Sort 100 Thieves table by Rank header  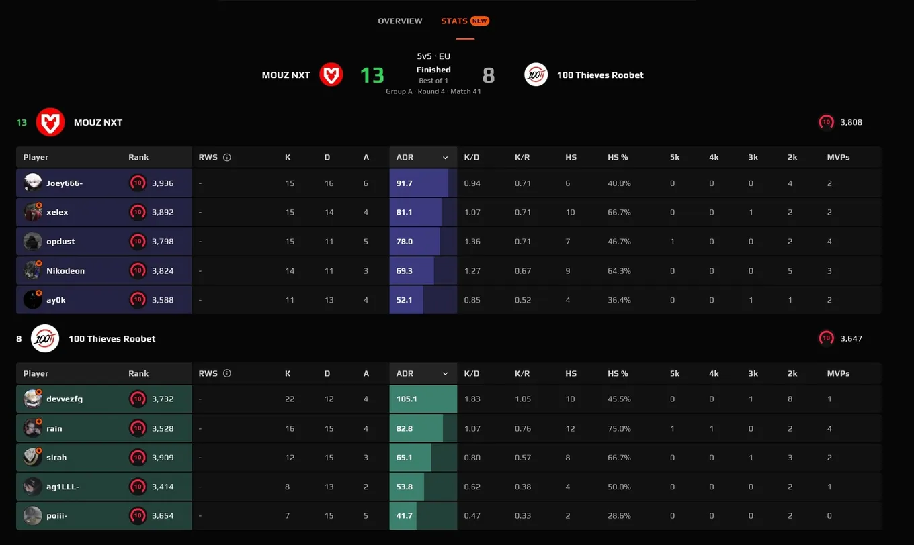tap(138, 373)
